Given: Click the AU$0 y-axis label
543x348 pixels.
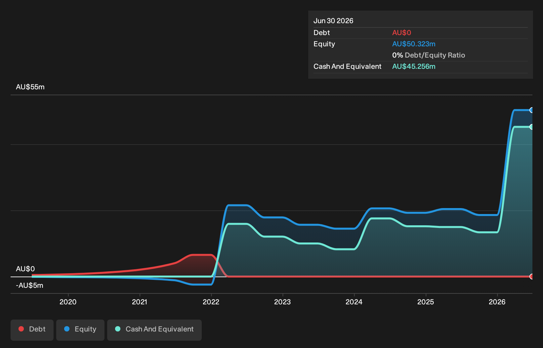Looking at the screenshot, I should (25, 269).
